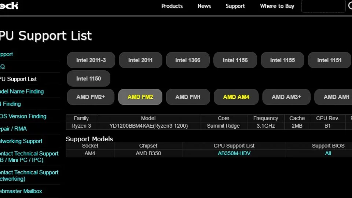The image size is (352, 198).
Task: Open the SN Finding sidebar link
Action: coord(10,104)
